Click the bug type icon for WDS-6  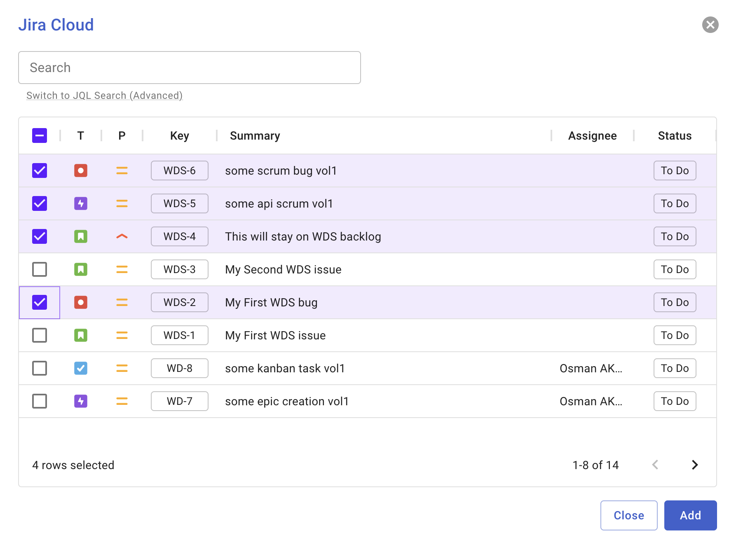(81, 171)
